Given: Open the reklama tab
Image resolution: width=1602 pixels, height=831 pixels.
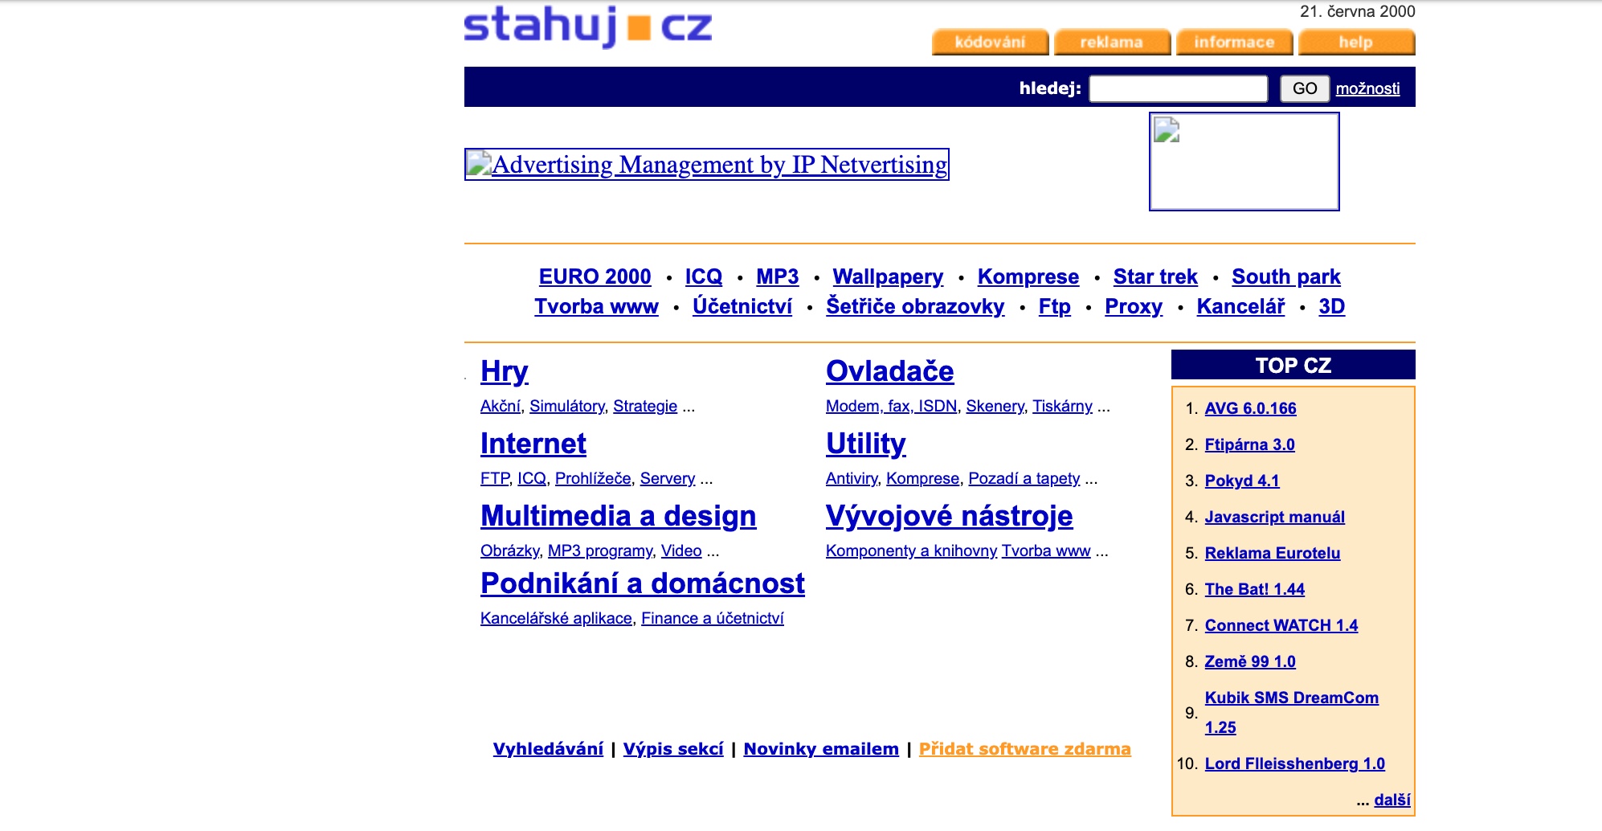Looking at the screenshot, I should (1112, 42).
